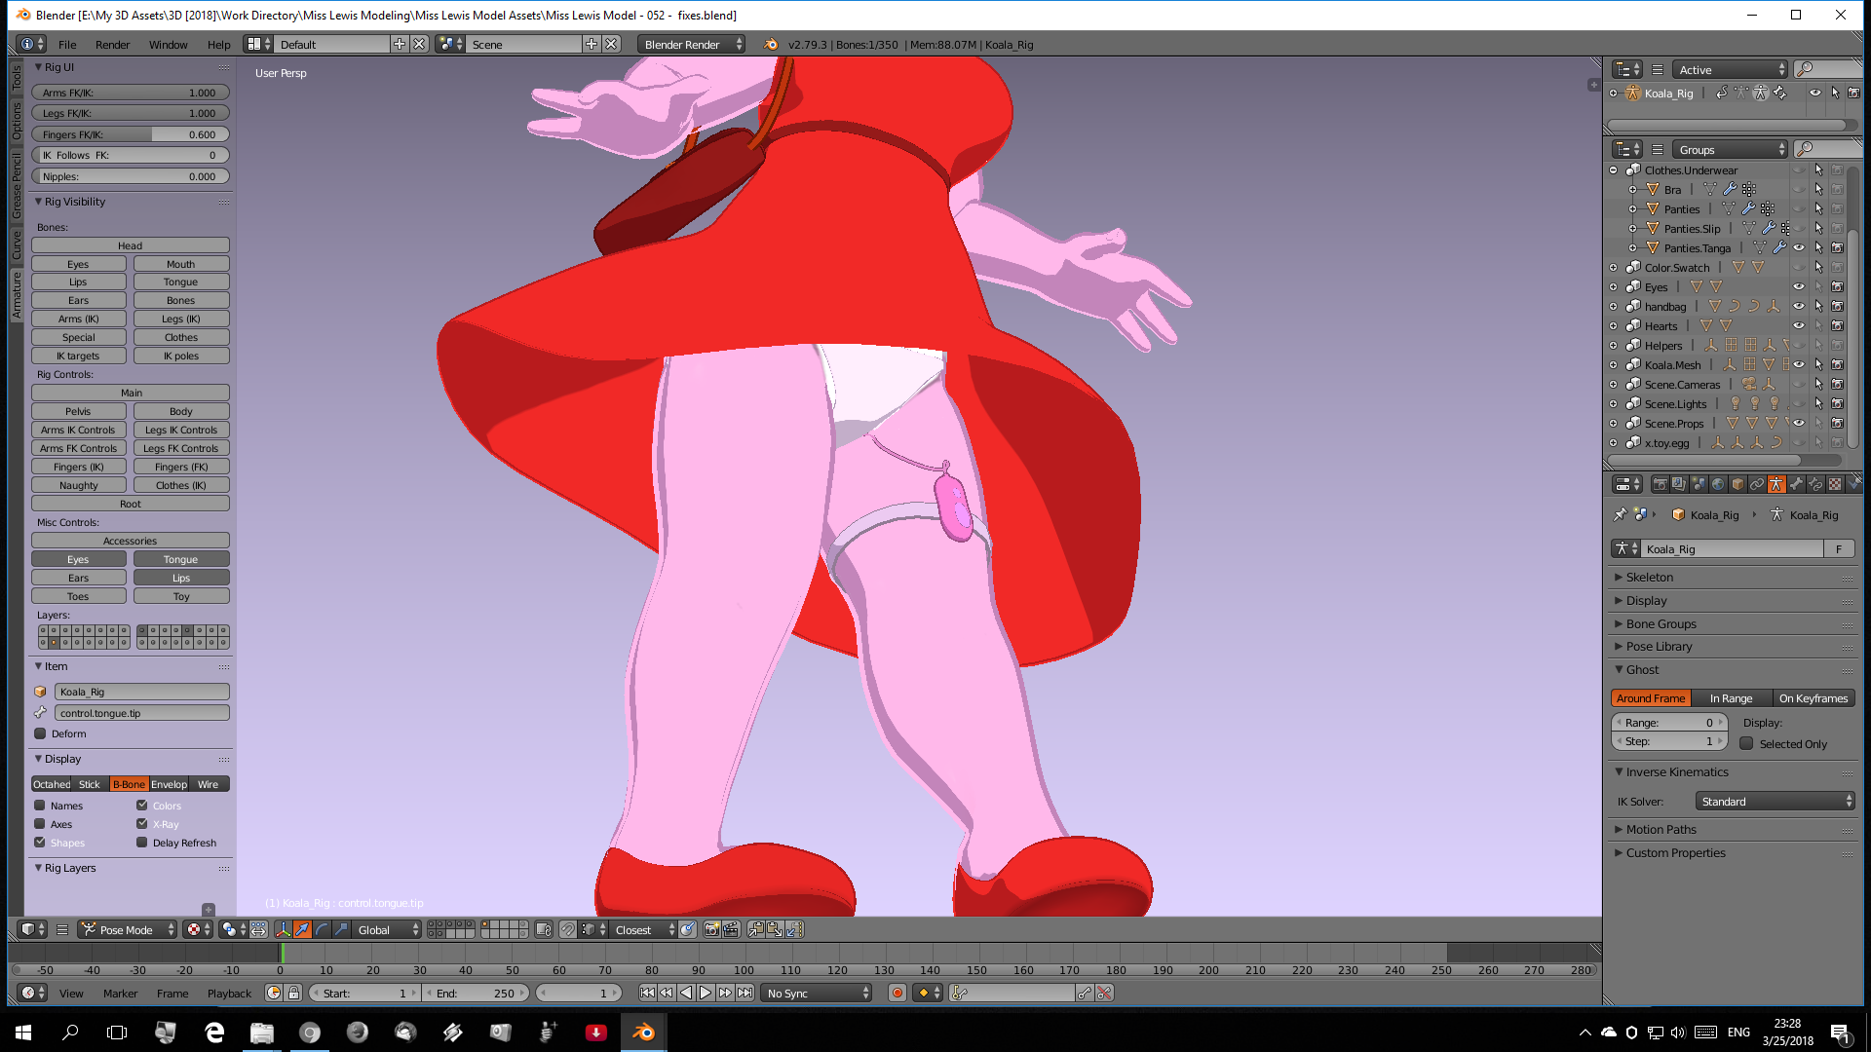
Task: Toggle visibility eye of Panties.Tanga
Action: (x=1799, y=247)
